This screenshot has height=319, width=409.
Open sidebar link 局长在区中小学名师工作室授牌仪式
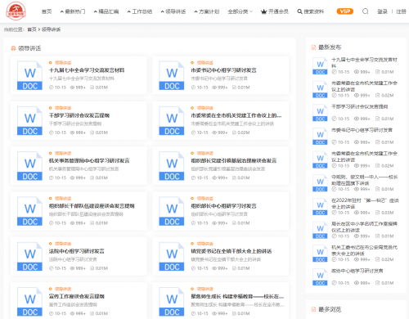point(364,227)
